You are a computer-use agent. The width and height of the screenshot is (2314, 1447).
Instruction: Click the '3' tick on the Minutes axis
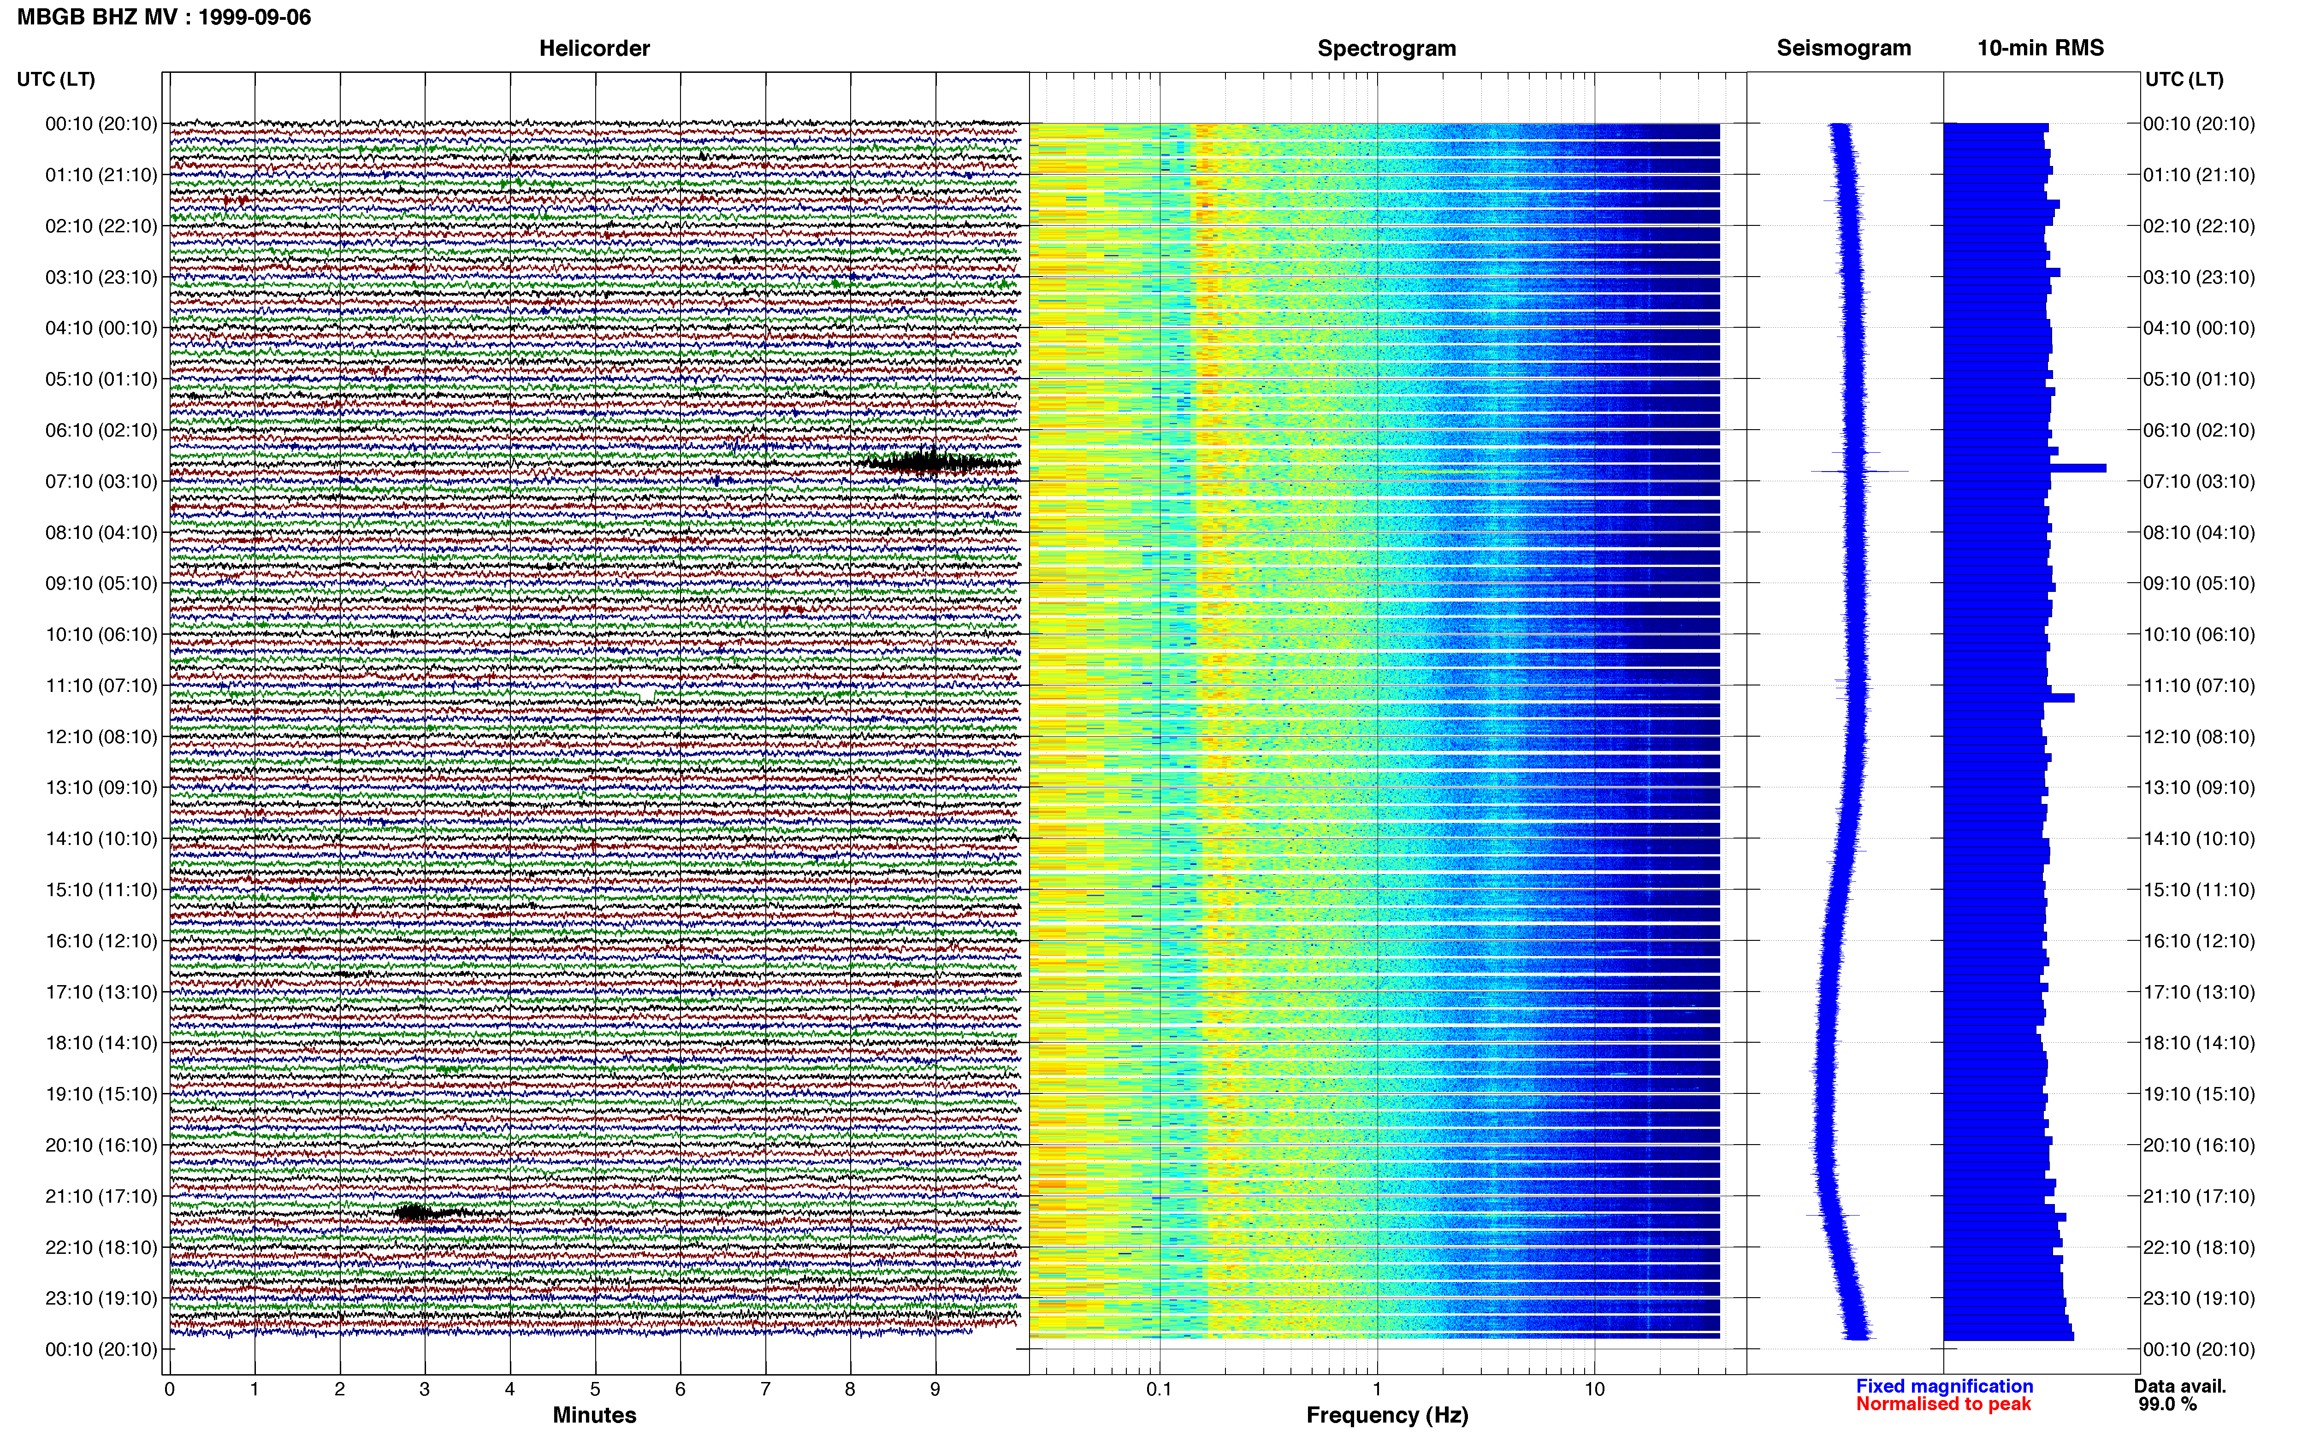425,1389
